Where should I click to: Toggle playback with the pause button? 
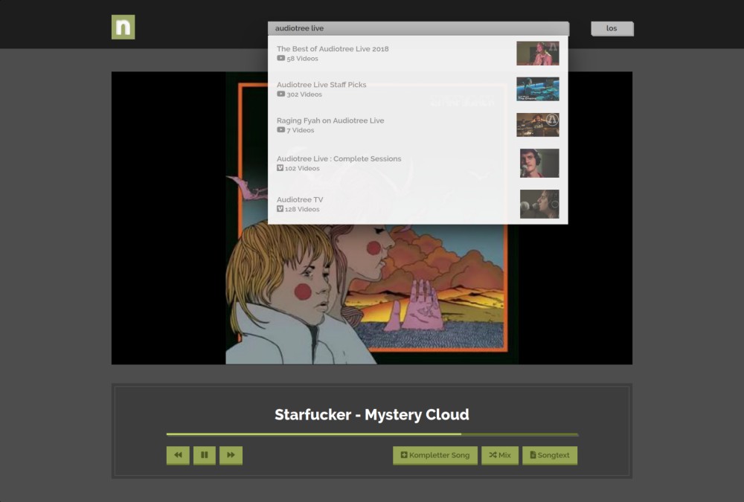tap(204, 455)
